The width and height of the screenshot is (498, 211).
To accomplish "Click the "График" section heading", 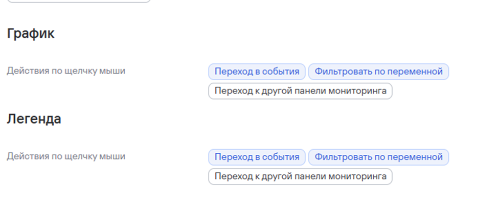I will [31, 34].
